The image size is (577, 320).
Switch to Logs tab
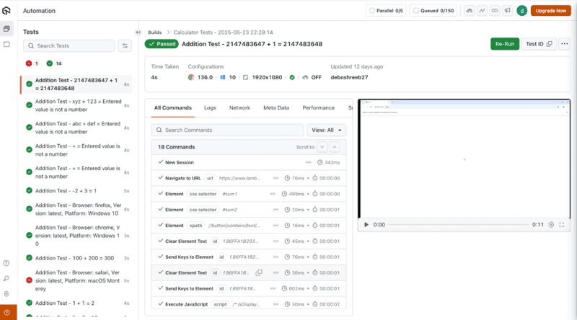coord(210,108)
